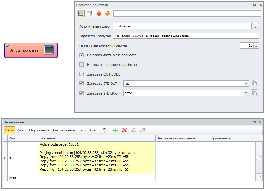Open STD OUT variable dropdown arrow
Image resolution: width=265 pixels, height=191 pixels.
(x=246, y=84)
